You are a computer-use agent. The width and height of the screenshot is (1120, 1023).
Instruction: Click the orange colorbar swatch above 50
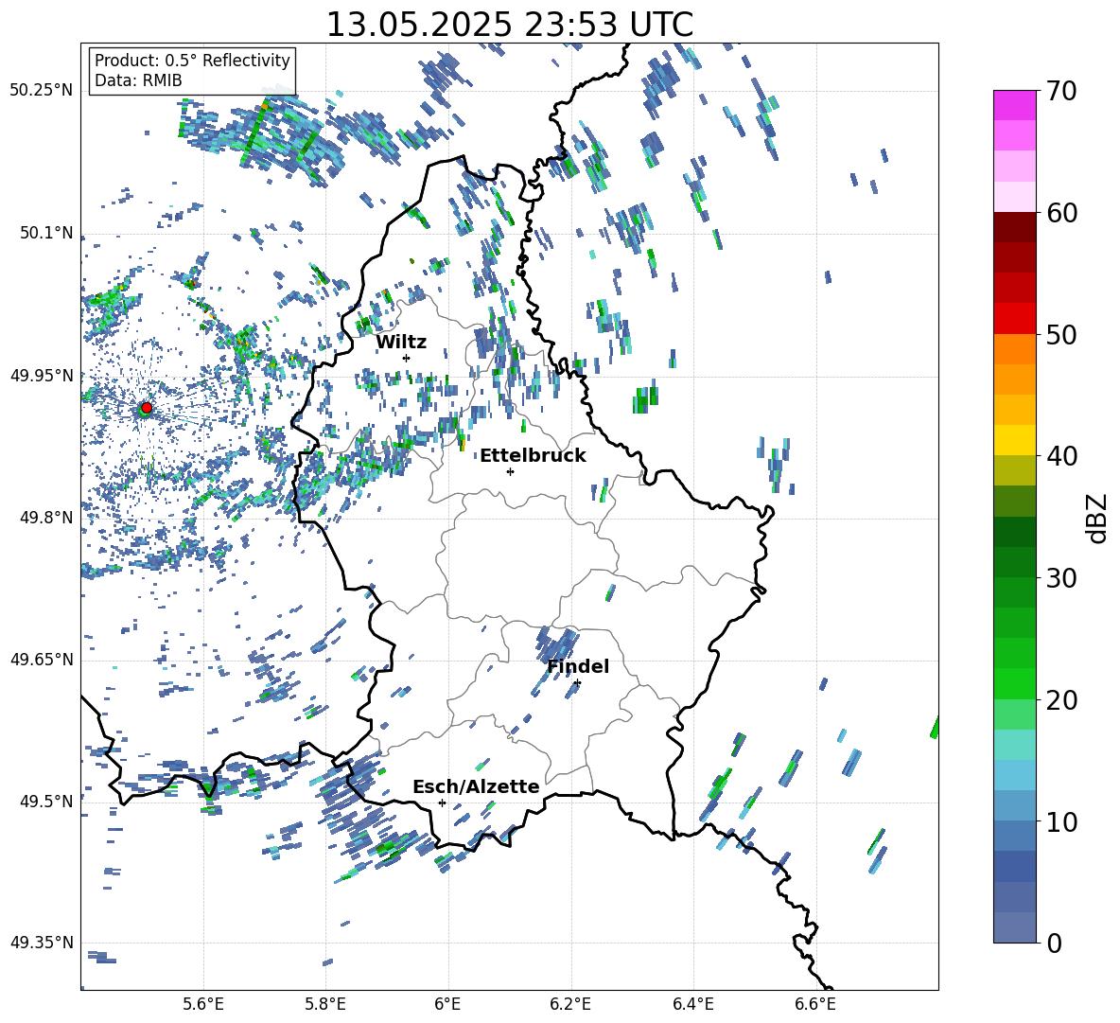pyautogui.click(x=1014, y=348)
